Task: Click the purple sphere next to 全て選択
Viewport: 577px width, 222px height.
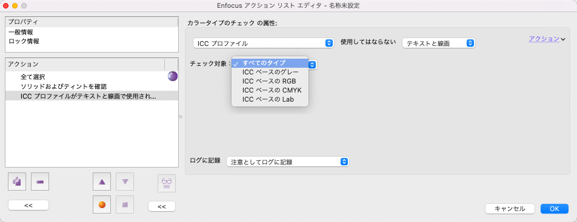Action: [173, 76]
